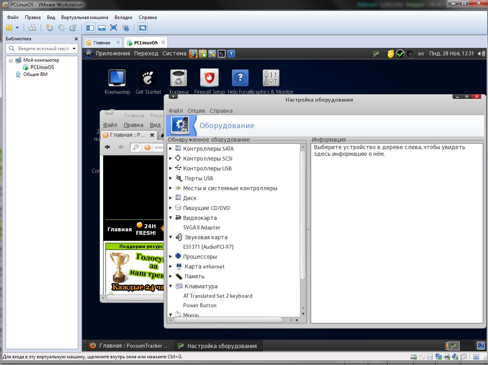Open the Корзина trash desktop icon

click(x=179, y=82)
